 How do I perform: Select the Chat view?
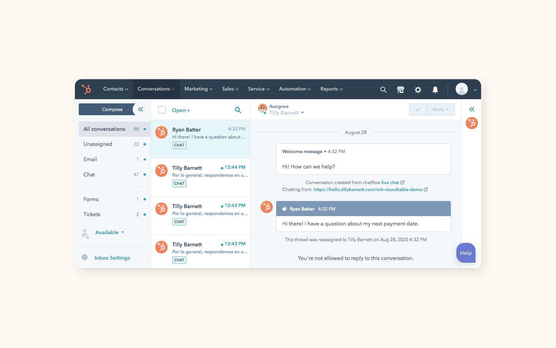point(115,175)
